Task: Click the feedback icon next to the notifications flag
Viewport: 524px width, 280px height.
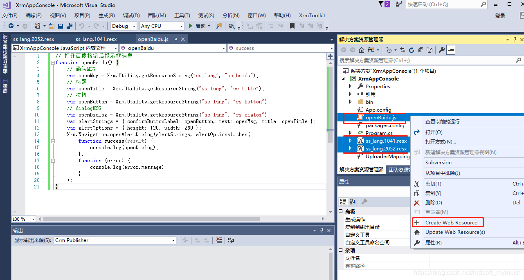Action: pyautogui.click(x=398, y=4)
